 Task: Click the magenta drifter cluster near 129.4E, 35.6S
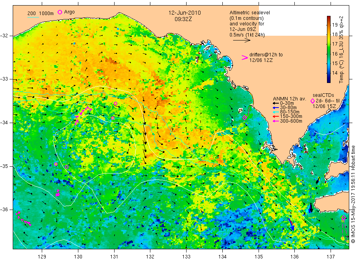[x=58, y=193]
